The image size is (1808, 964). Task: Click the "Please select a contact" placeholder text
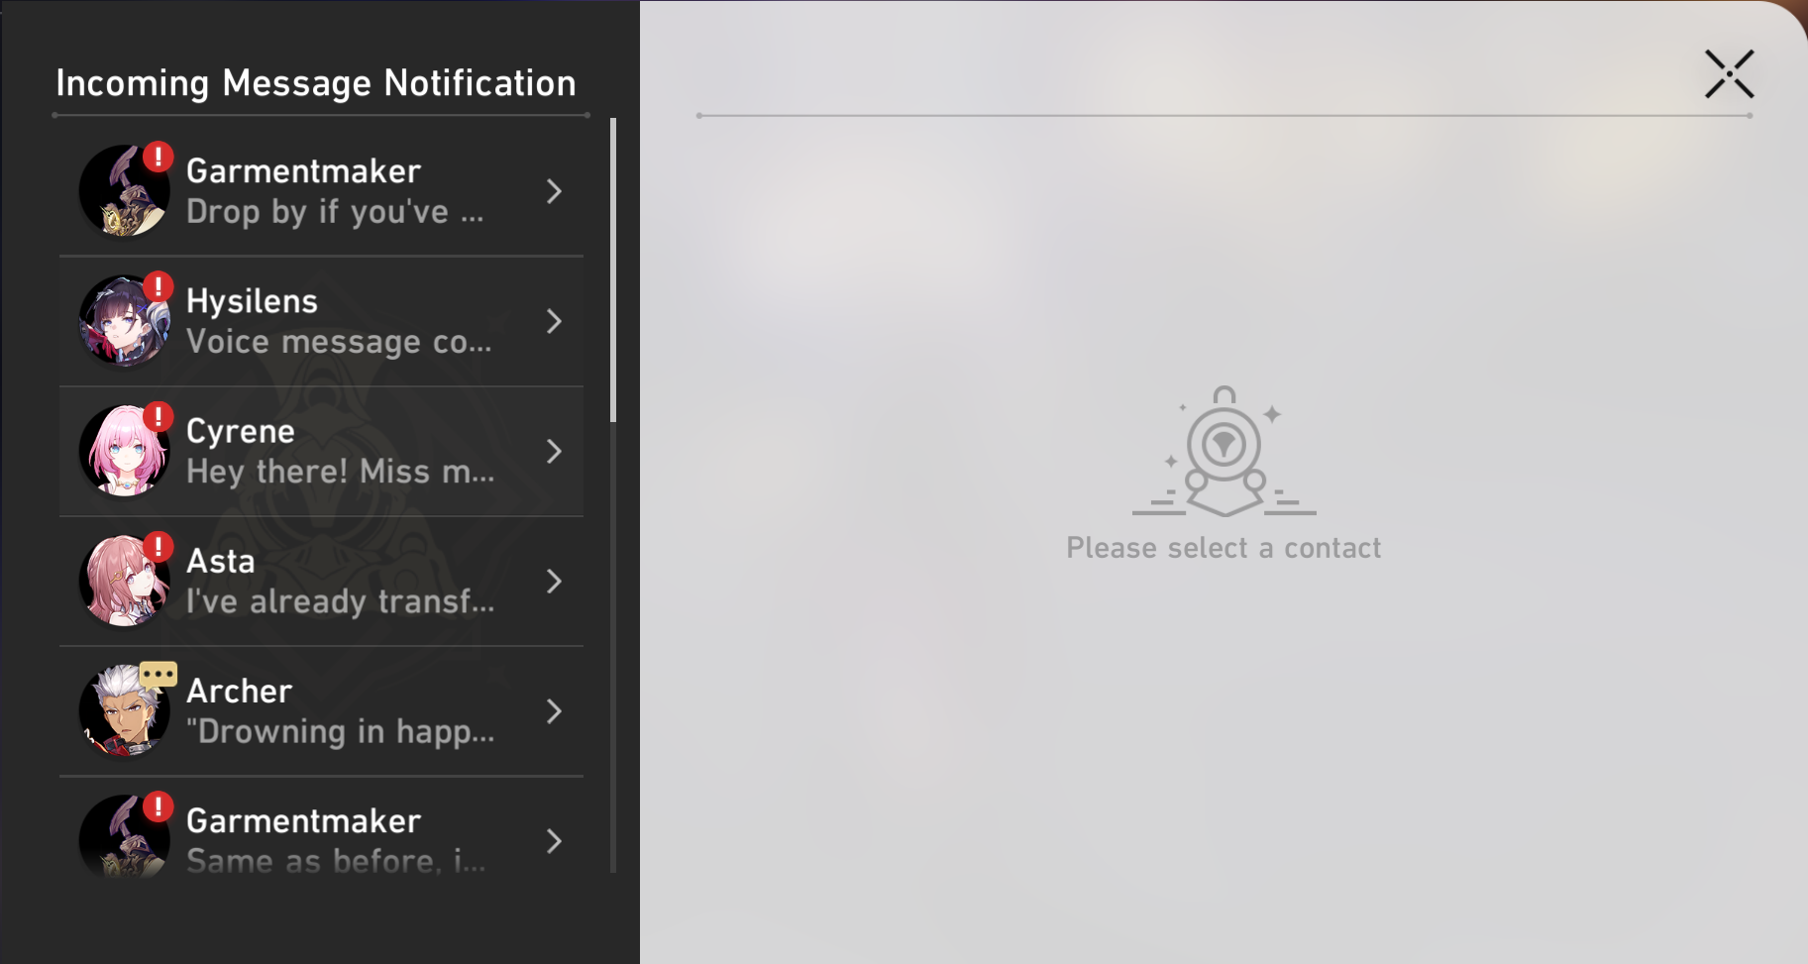tap(1223, 548)
